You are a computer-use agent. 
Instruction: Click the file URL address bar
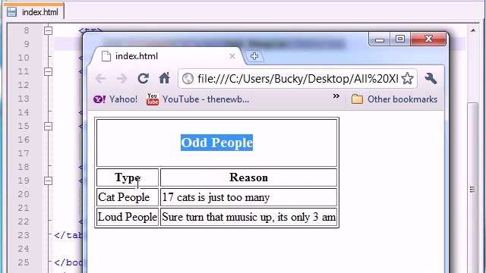[x=298, y=79]
